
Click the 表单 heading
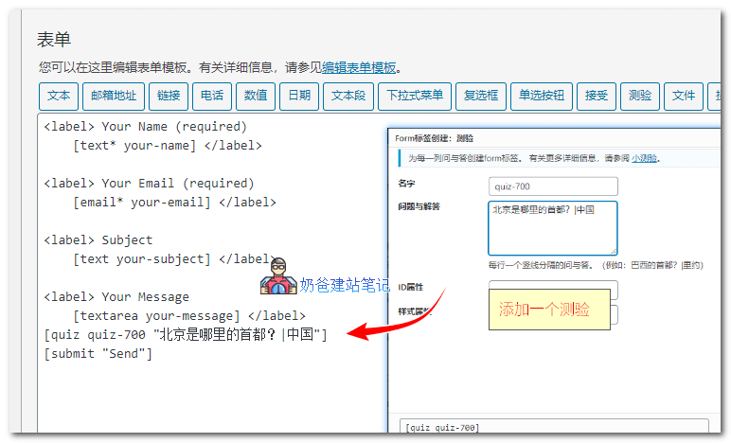54,40
